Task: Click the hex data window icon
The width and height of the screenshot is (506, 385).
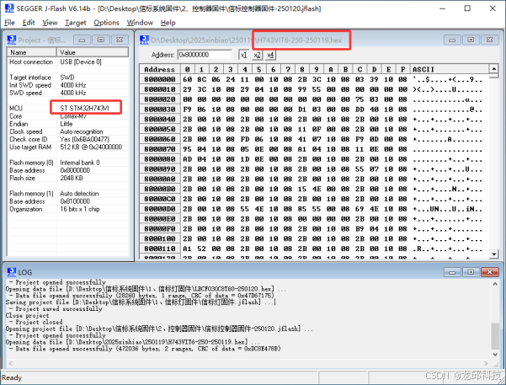Action: [x=144, y=40]
